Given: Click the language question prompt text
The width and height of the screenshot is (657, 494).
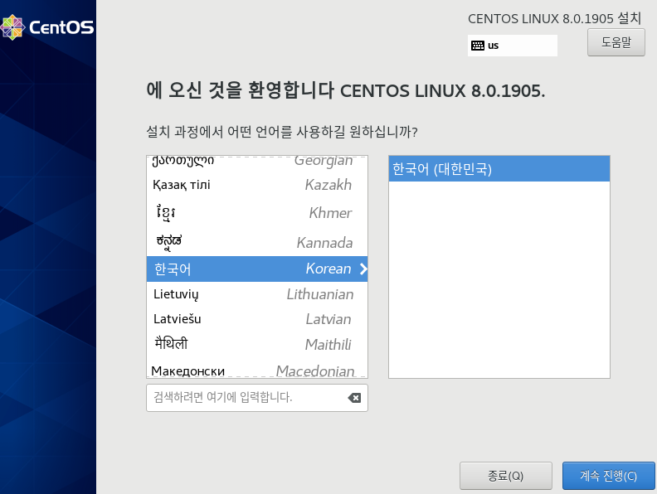Looking at the screenshot, I should coord(281,132).
